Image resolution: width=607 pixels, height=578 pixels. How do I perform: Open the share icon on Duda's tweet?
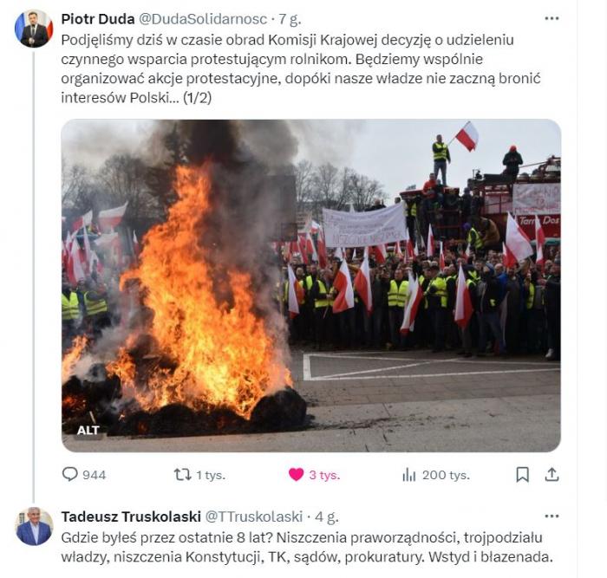coord(552,474)
